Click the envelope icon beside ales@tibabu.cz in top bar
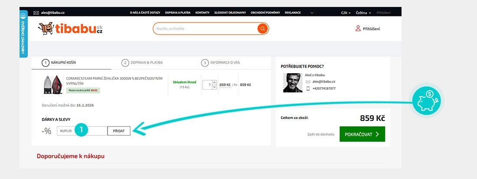 pyautogui.click(x=36, y=13)
